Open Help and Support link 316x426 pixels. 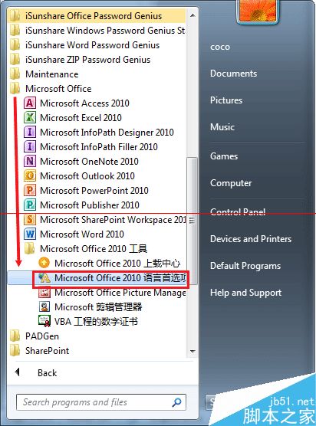pyautogui.click(x=246, y=293)
